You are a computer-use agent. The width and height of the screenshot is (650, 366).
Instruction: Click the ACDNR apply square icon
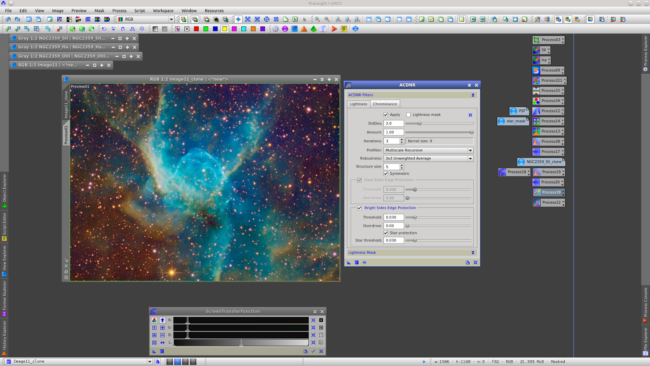coord(356,263)
